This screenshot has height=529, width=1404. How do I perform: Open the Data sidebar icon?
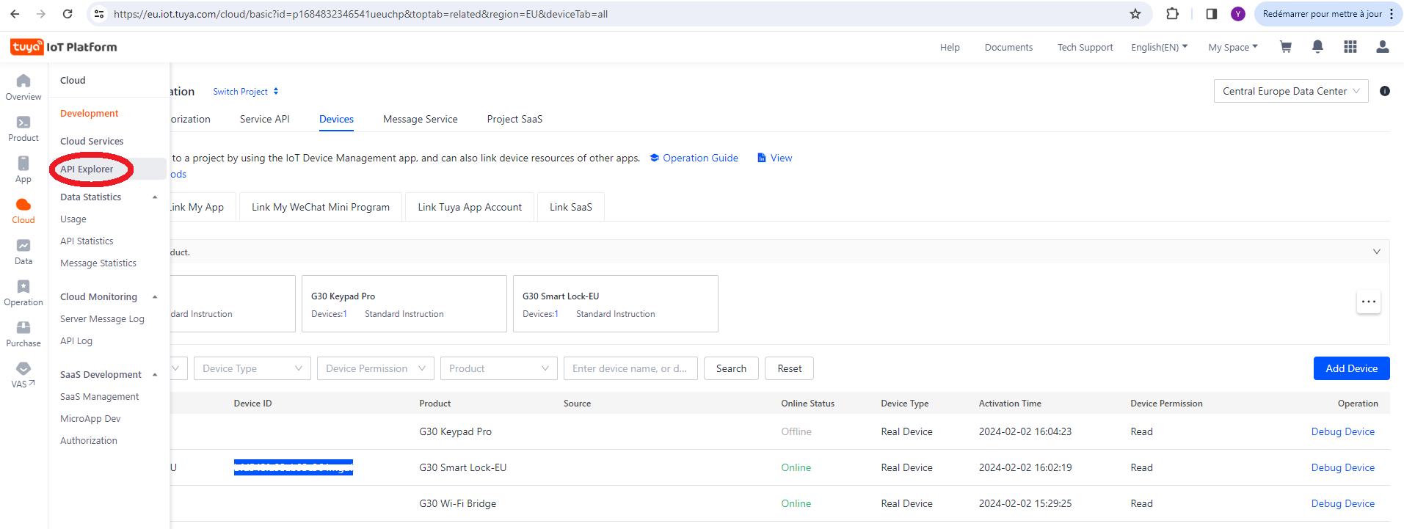23,252
